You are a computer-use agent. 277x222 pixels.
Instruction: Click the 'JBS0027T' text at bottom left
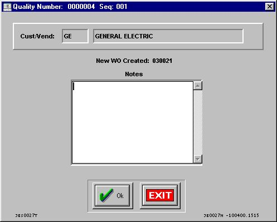point(26,215)
